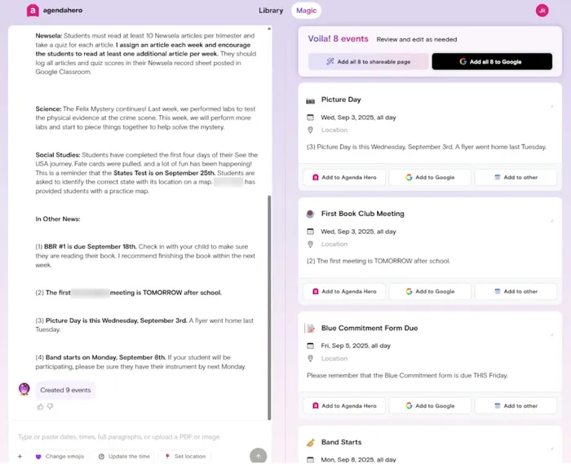Switch to the Library tab
Screen dimensions: 571x464
(x=271, y=11)
